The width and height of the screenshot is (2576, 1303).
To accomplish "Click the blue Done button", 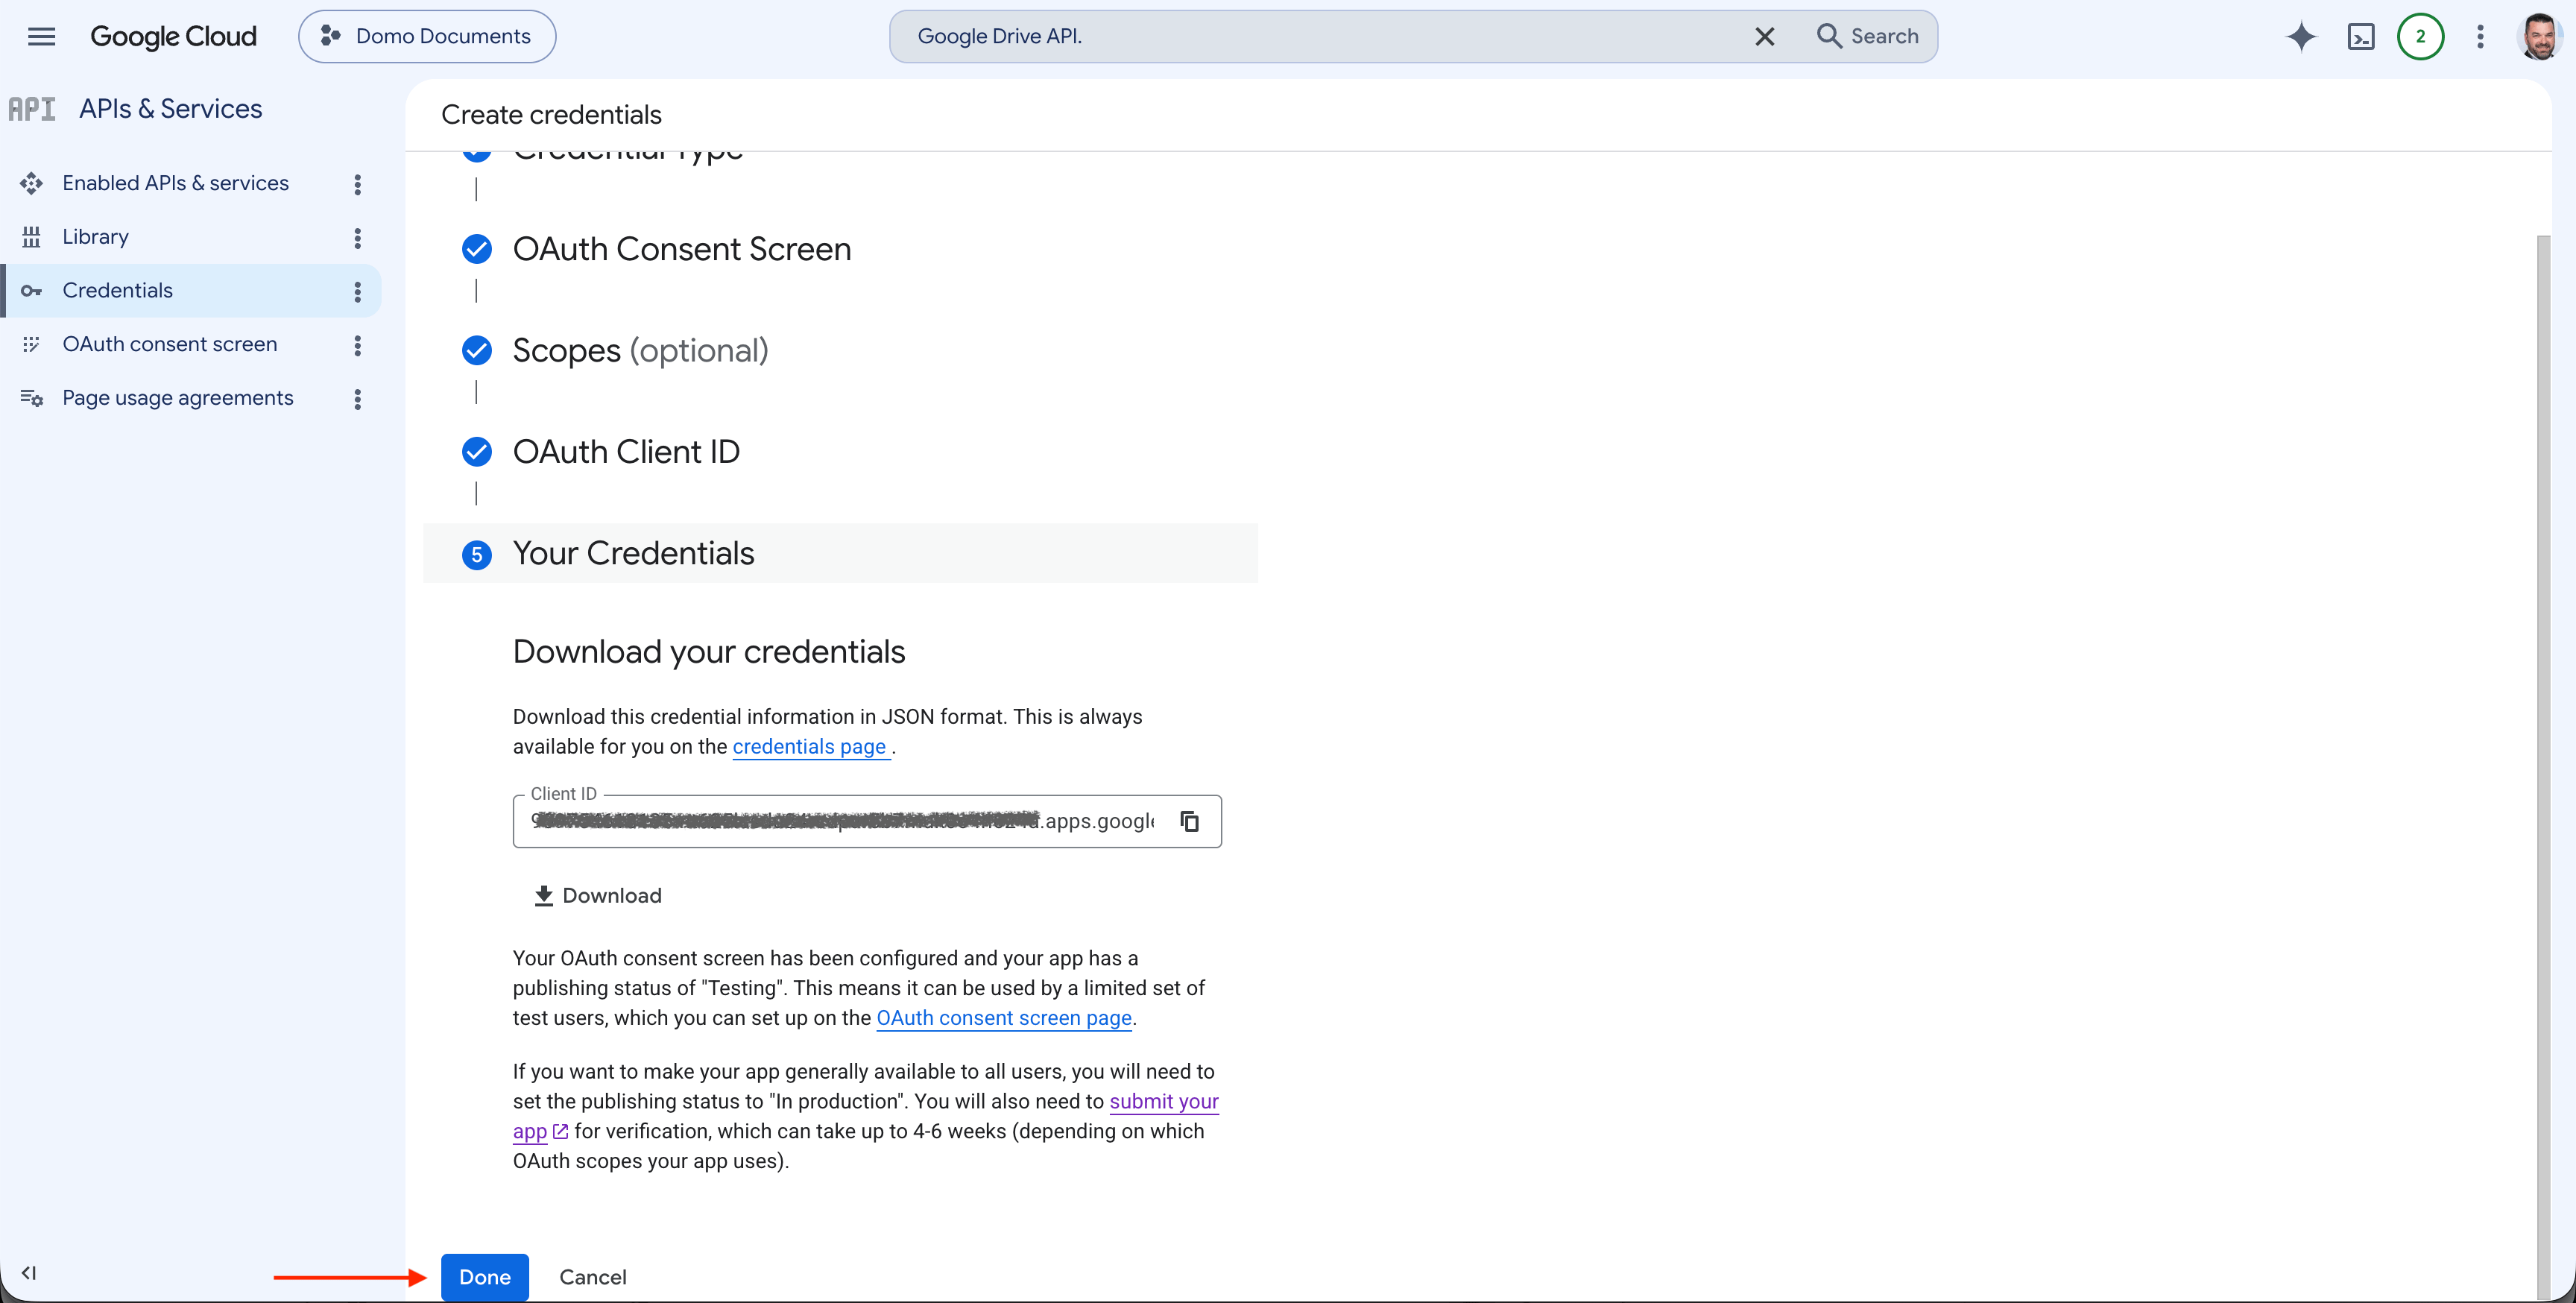I will 485,1277.
